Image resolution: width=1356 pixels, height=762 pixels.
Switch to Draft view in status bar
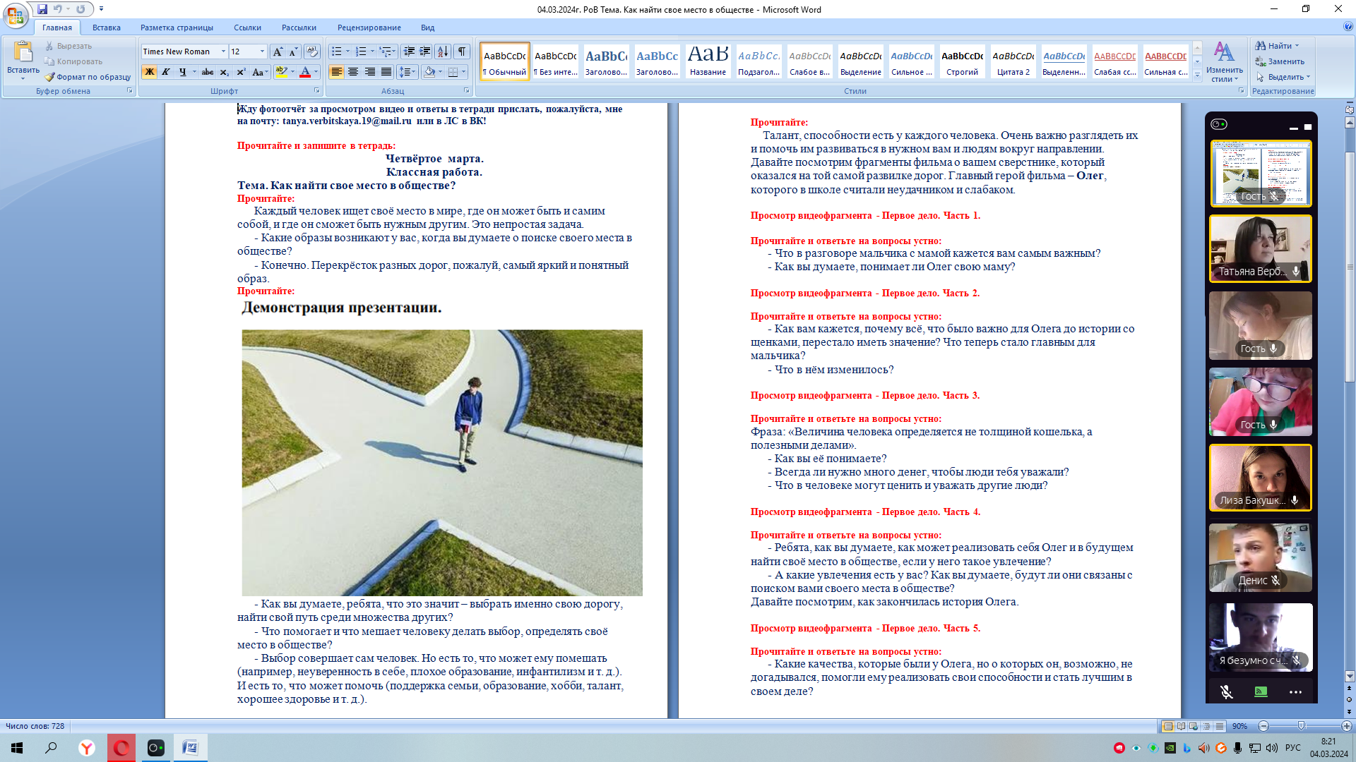coord(1220,726)
